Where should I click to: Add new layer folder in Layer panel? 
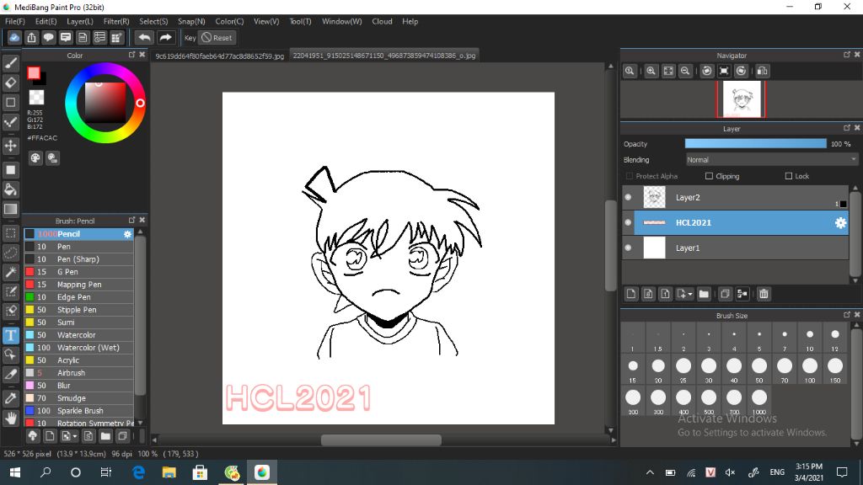click(704, 294)
